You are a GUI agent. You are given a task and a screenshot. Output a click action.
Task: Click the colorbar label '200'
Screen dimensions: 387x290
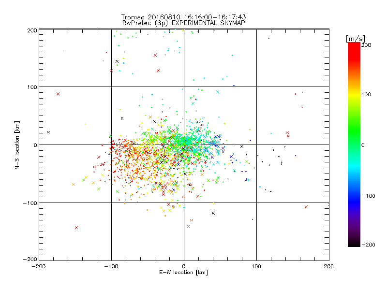[366, 45]
